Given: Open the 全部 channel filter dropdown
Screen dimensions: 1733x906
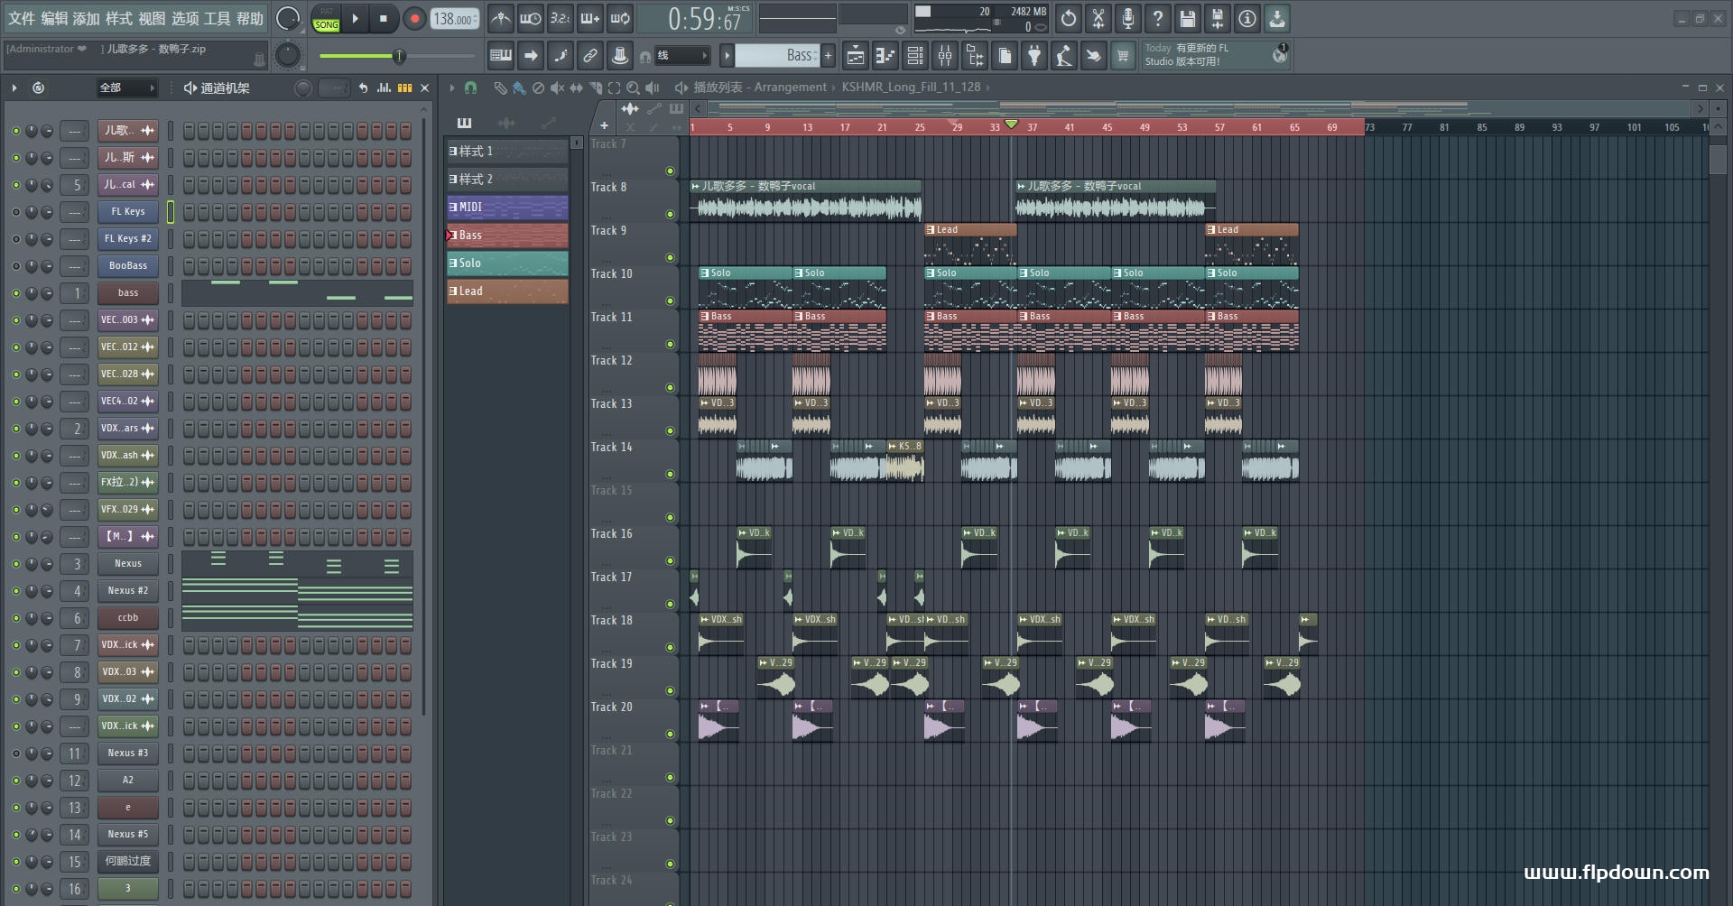Looking at the screenshot, I should [x=126, y=88].
